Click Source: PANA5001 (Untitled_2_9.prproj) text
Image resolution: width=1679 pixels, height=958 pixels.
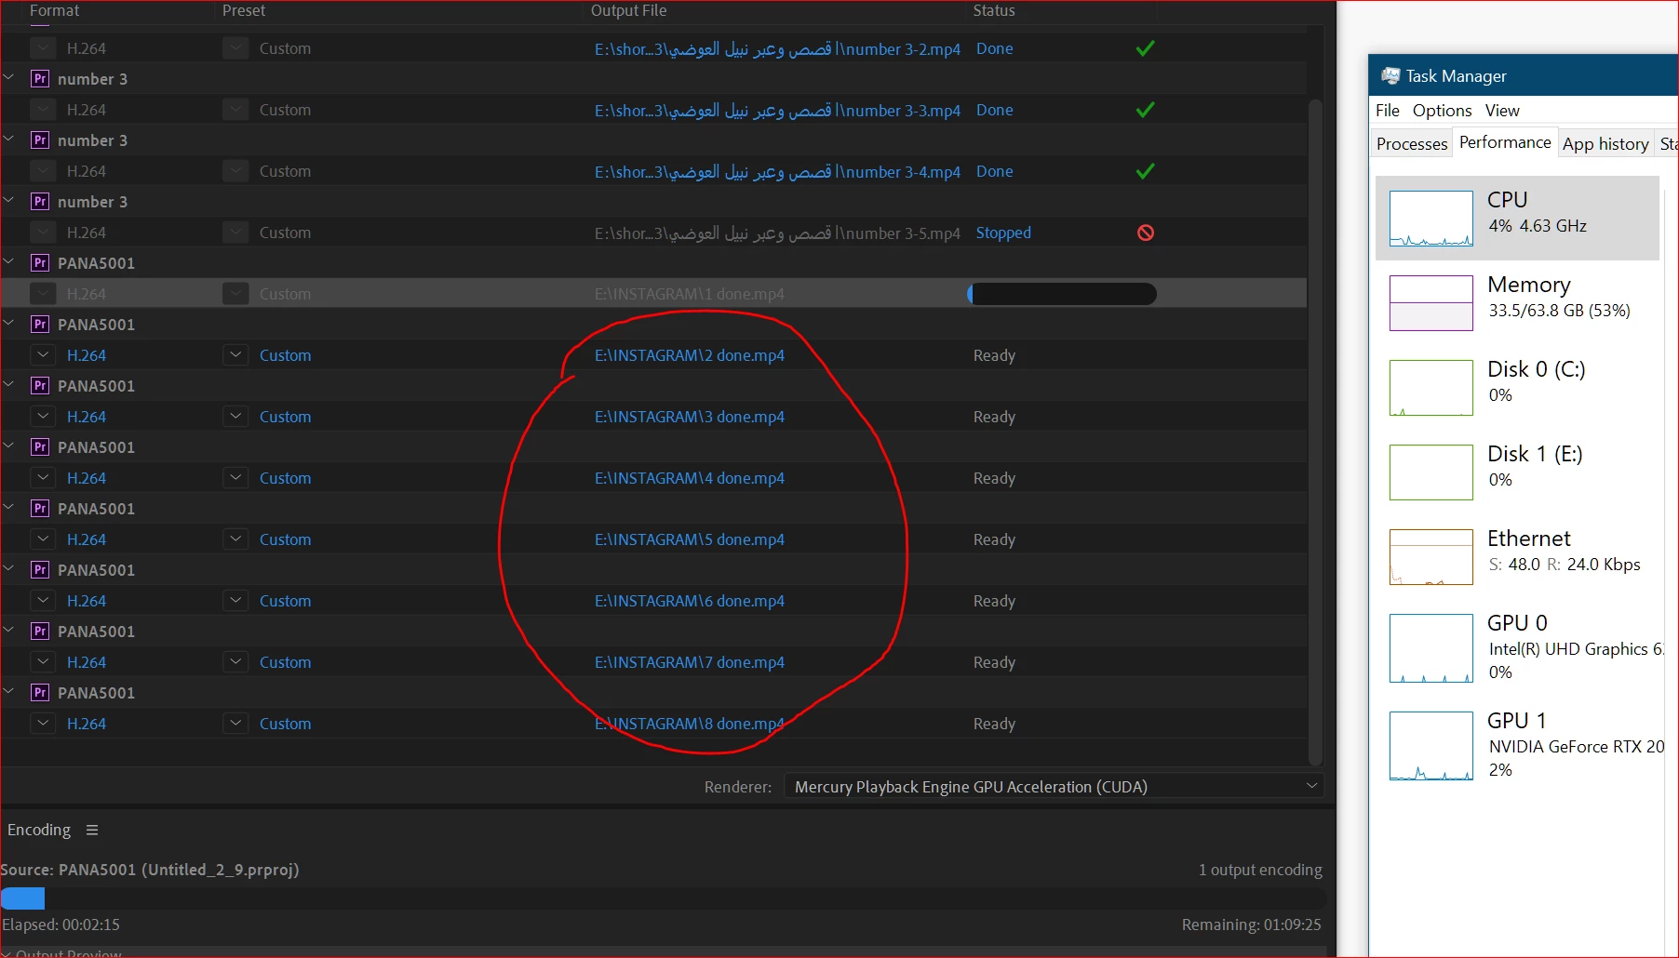[x=150, y=870]
